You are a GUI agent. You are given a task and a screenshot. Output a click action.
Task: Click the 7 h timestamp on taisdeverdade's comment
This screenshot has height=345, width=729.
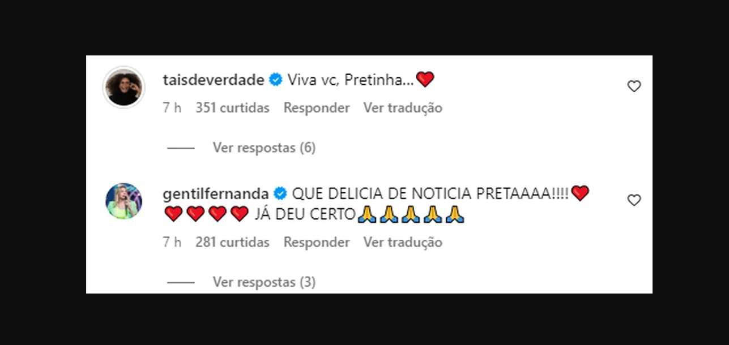[x=172, y=107]
